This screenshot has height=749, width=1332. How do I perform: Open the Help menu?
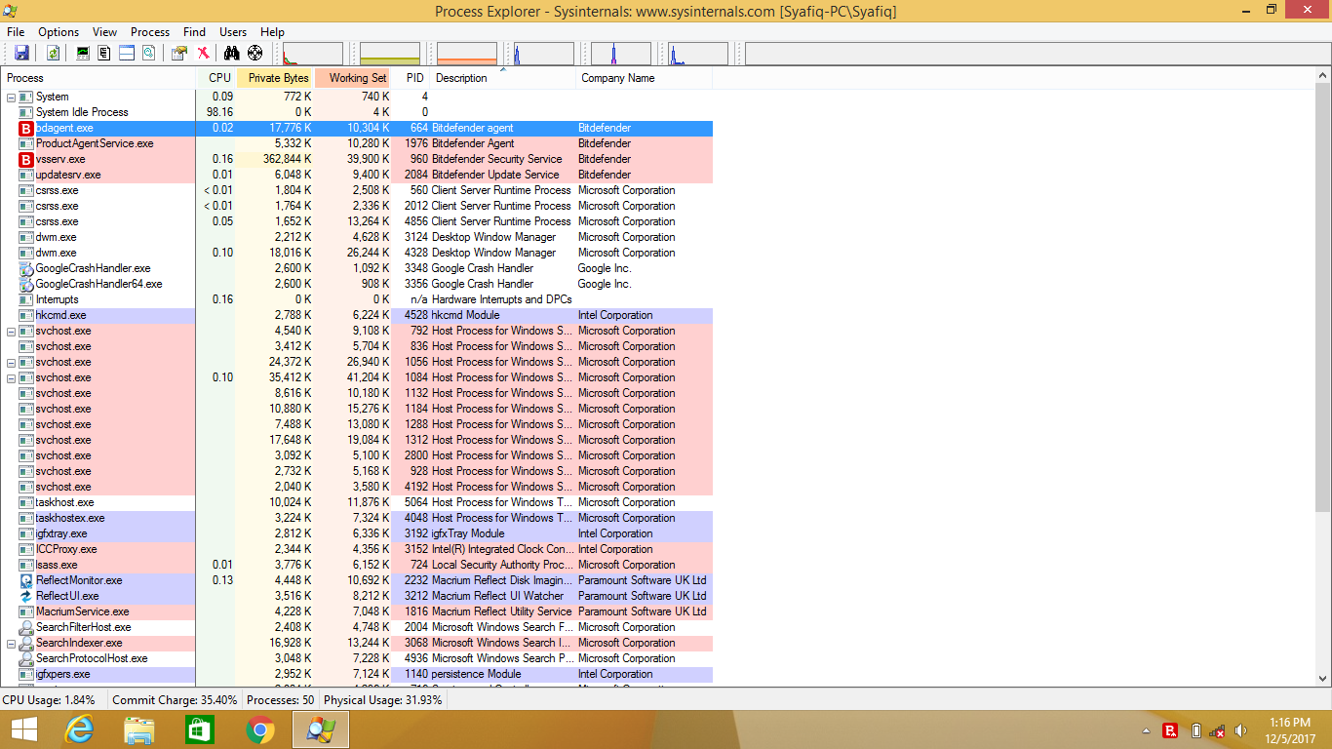273,32
